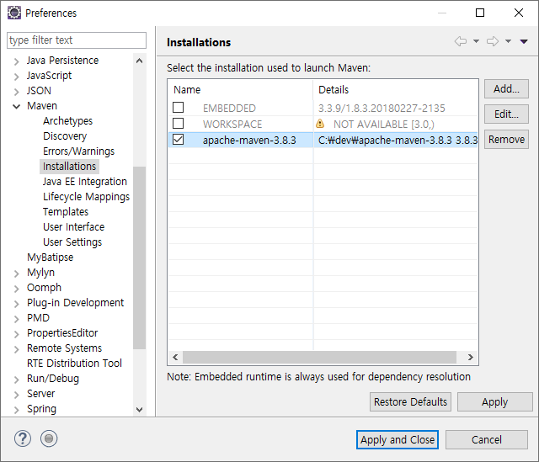This screenshot has width=539, height=462.
Task: Expand the Mylyn node
Action: [x=16, y=273]
